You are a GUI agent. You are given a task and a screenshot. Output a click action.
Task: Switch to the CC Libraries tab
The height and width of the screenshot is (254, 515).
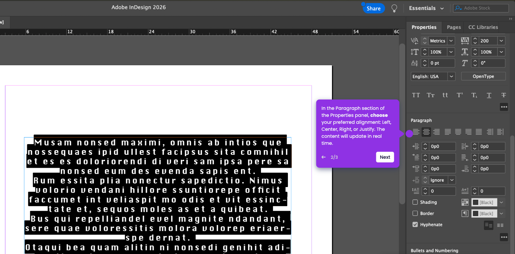coord(483,27)
